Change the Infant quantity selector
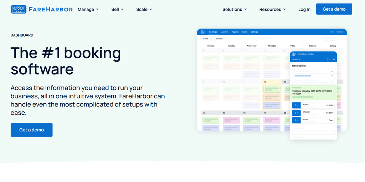This screenshot has width=365, height=182. click(296, 120)
